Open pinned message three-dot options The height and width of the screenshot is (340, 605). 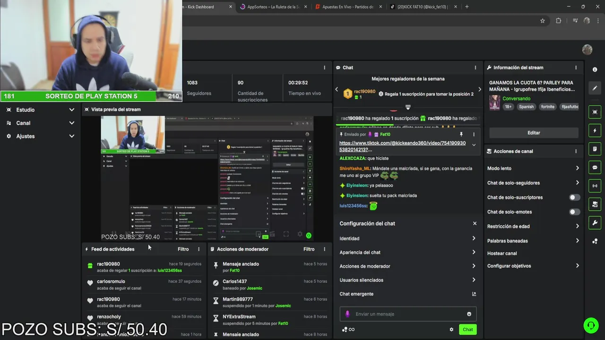[474, 134]
